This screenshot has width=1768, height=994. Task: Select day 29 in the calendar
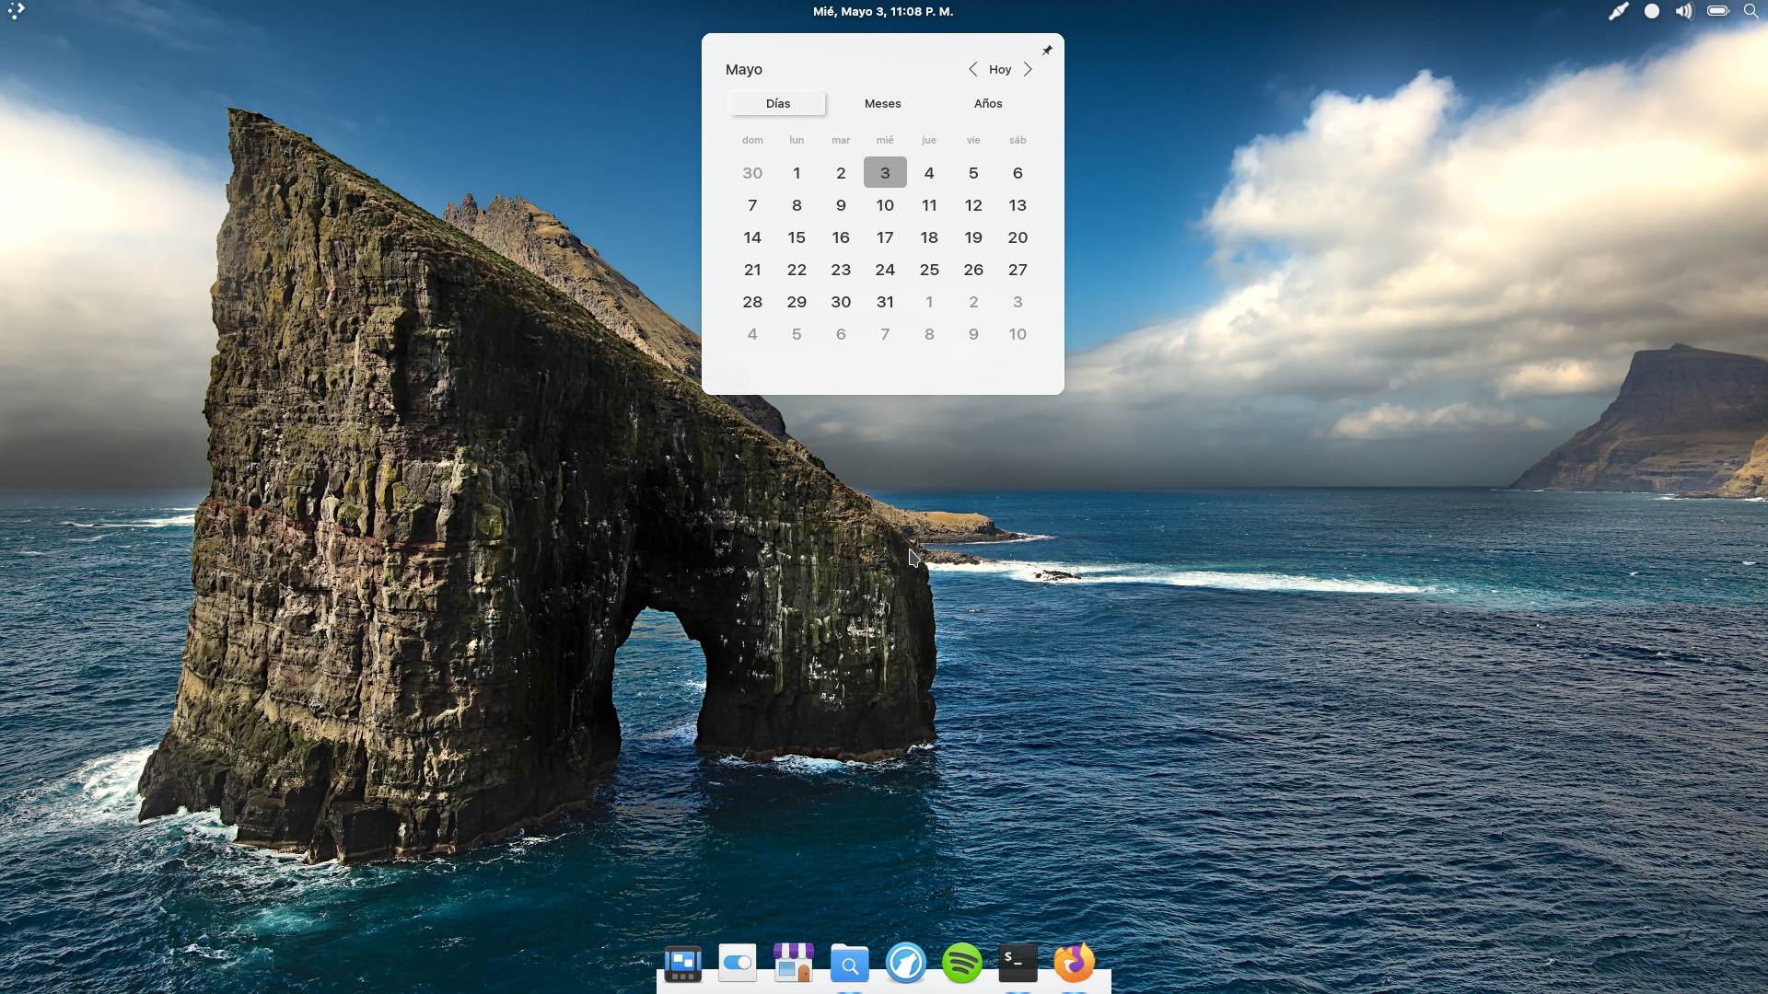[x=797, y=302]
